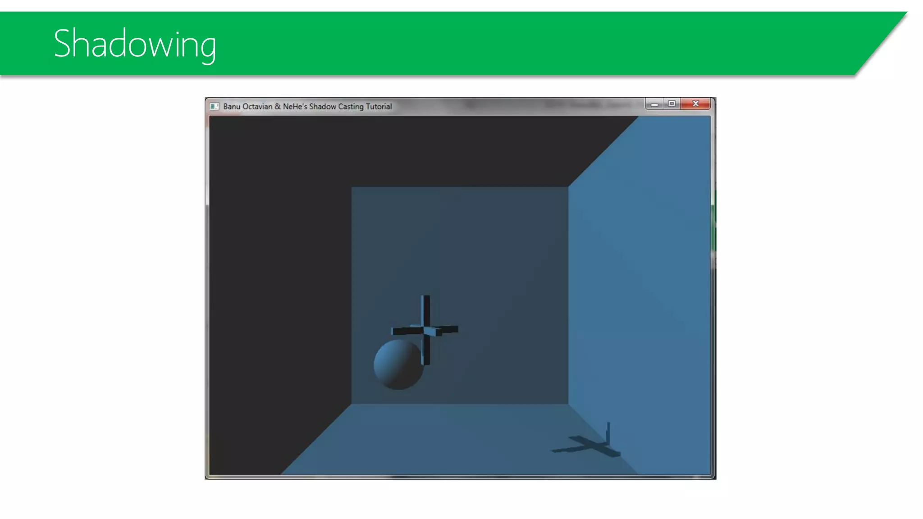Click the cross-shaped object in the scene
Screen dimensions: 923x519
[425, 330]
